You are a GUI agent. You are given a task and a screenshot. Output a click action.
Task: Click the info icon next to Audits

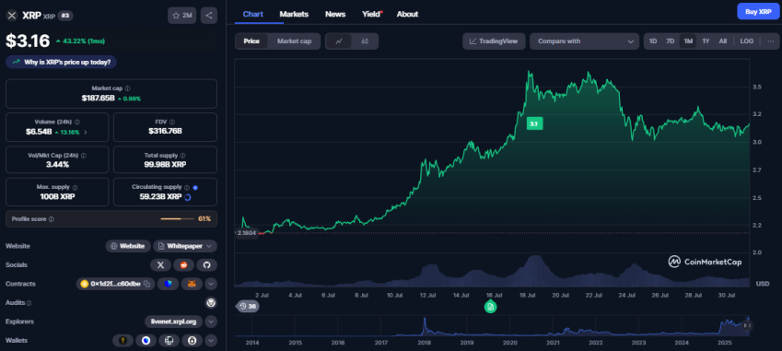pyautogui.click(x=29, y=303)
